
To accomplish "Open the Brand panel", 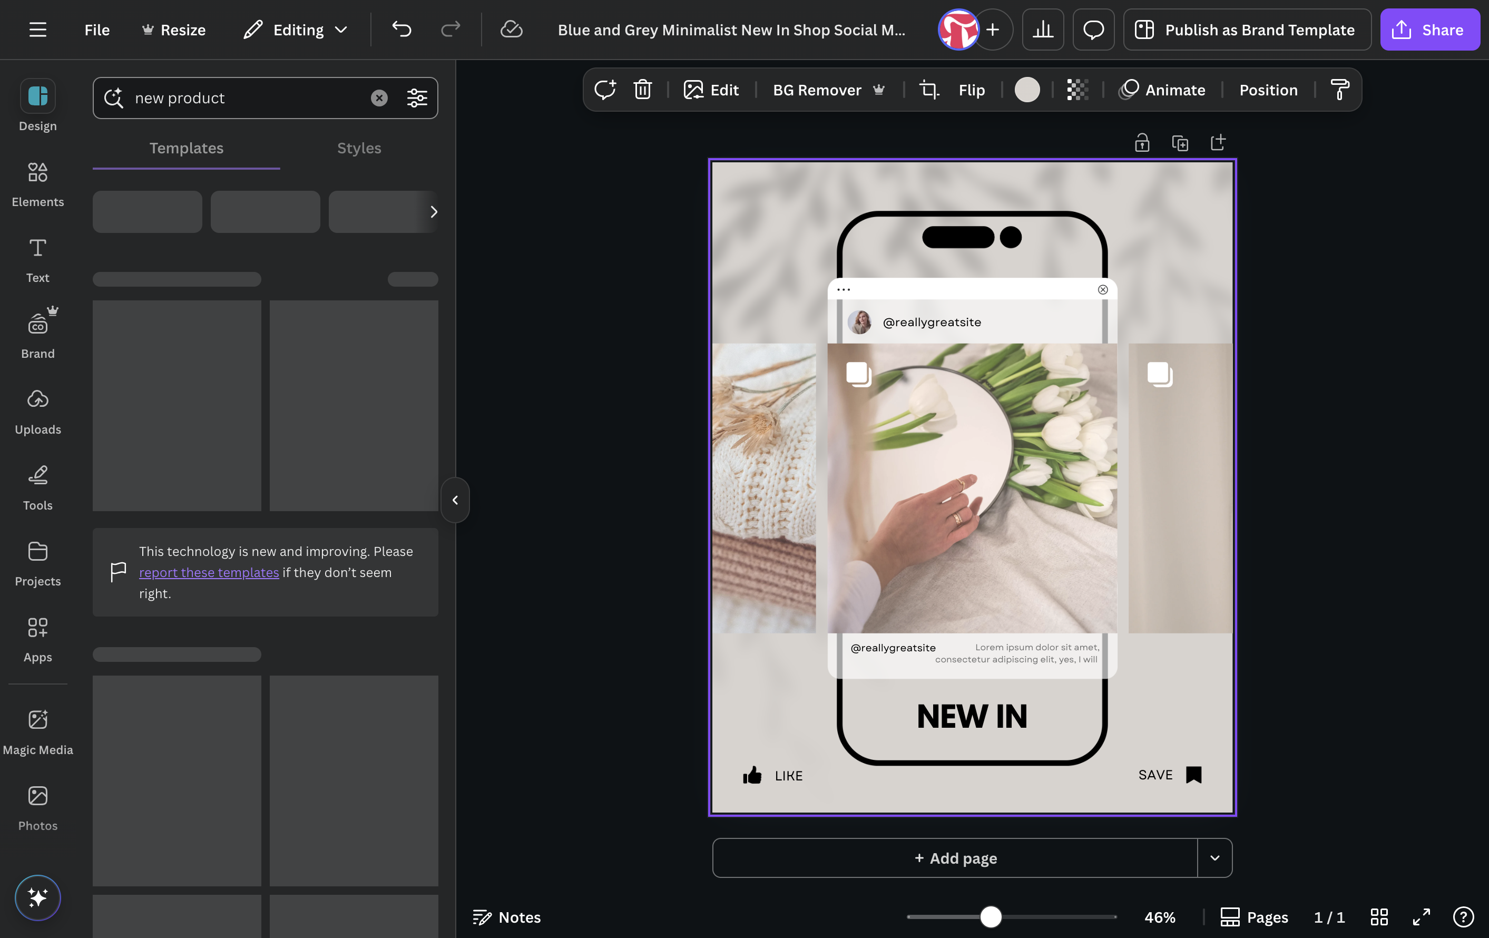I will 38,333.
